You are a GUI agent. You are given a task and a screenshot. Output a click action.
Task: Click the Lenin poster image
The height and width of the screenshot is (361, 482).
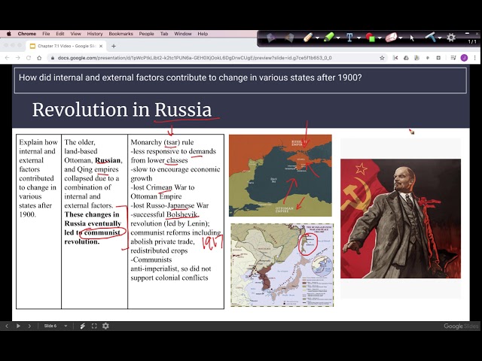[x=401, y=219]
